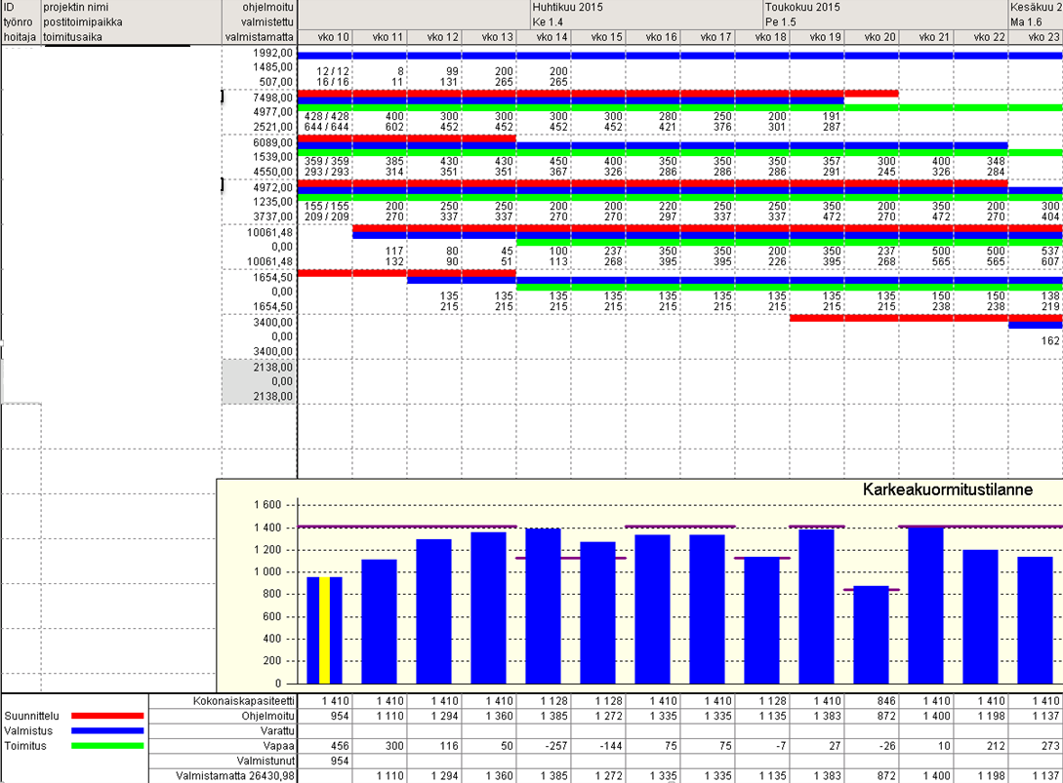Viewport: 1063px width, 783px height.
Task: Click the Kokonaiskapasiteetti row label
Action: [244, 701]
